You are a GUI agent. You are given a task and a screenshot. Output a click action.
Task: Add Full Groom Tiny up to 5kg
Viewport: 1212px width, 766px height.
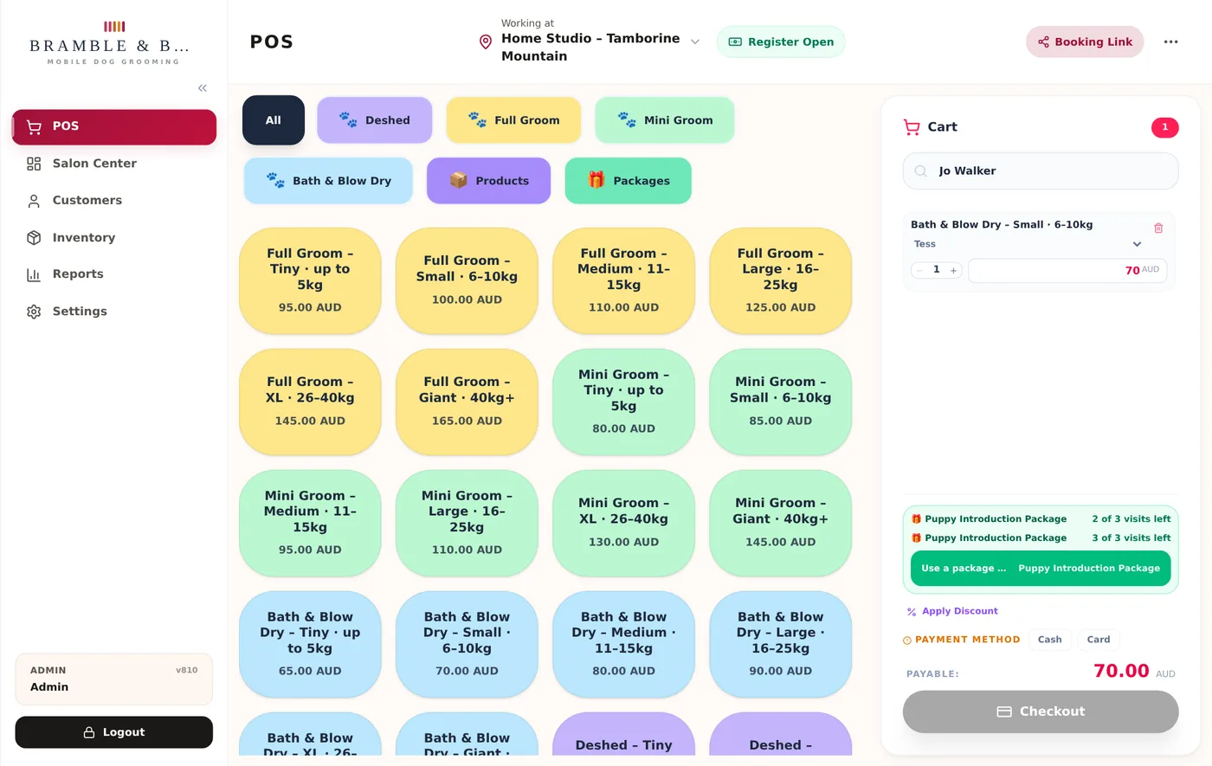(x=310, y=280)
